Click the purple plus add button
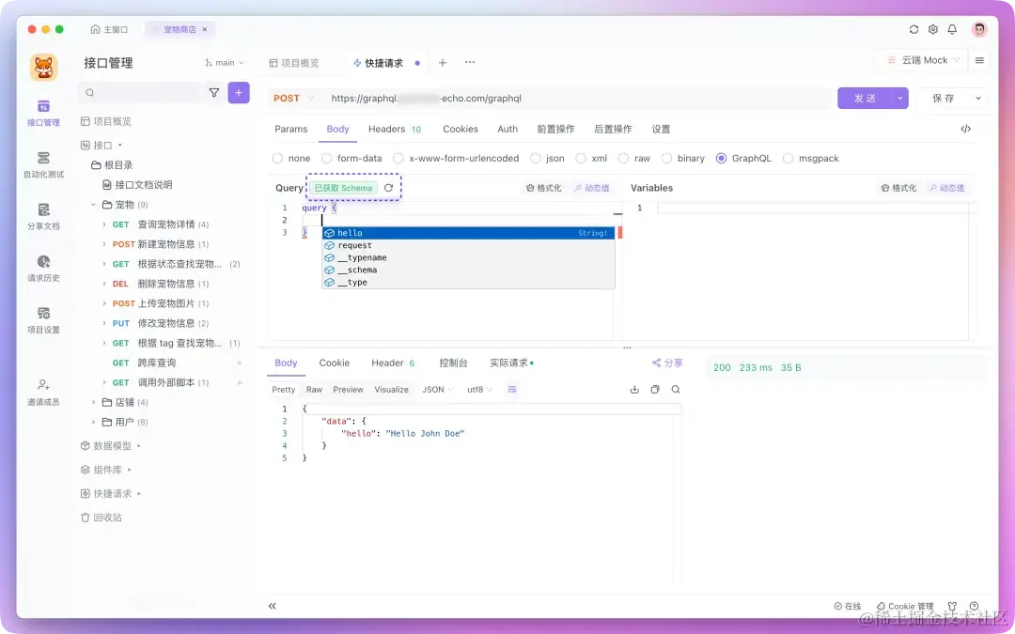1015x634 pixels. 238,92
